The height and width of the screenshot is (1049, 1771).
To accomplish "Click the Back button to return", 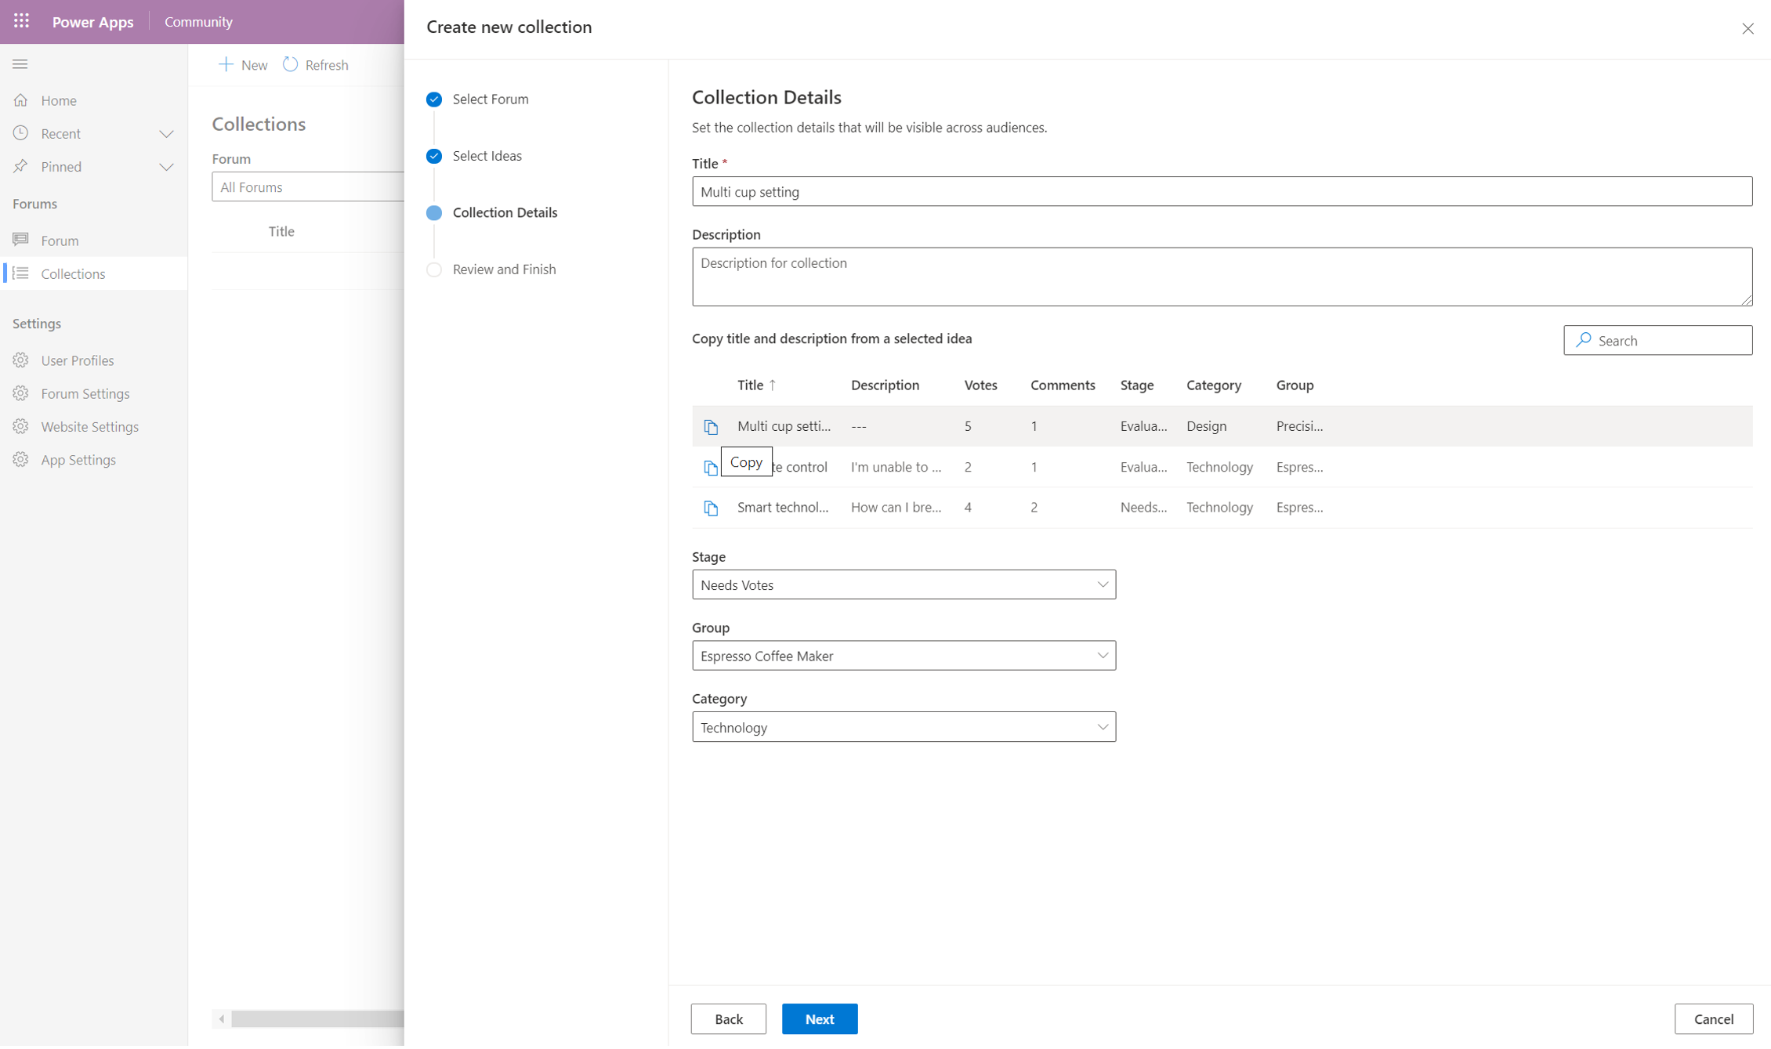I will click(728, 1018).
